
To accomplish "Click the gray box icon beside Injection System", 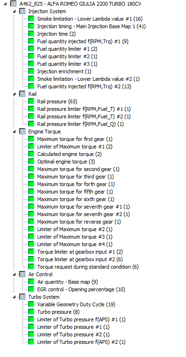I will click(x=23, y=11).
